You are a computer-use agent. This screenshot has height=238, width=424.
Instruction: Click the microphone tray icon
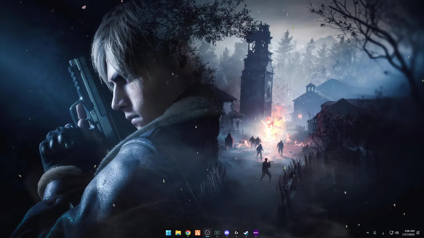[x=375, y=233]
